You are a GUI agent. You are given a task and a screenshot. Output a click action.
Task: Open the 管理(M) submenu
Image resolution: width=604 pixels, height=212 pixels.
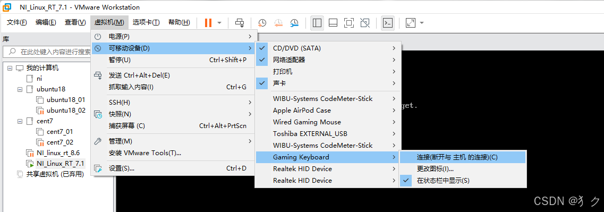coord(173,141)
